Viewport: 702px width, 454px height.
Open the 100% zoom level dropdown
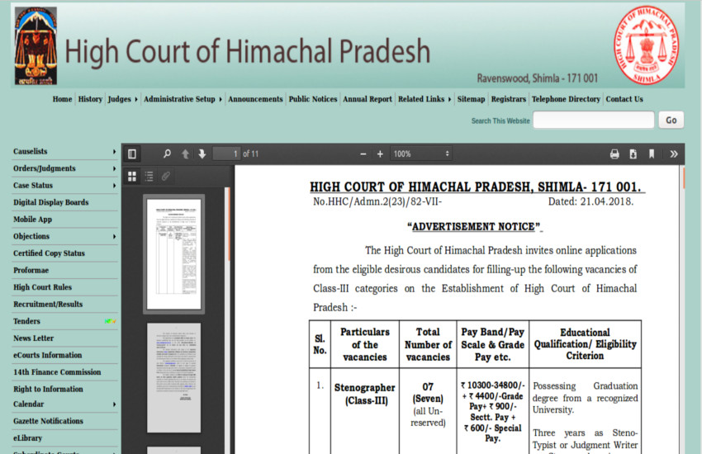tap(422, 154)
